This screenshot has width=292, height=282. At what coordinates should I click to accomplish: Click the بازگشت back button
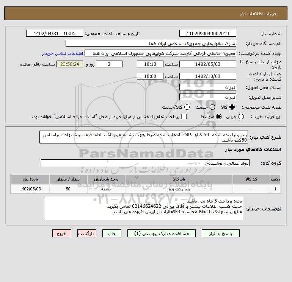click(x=87, y=234)
